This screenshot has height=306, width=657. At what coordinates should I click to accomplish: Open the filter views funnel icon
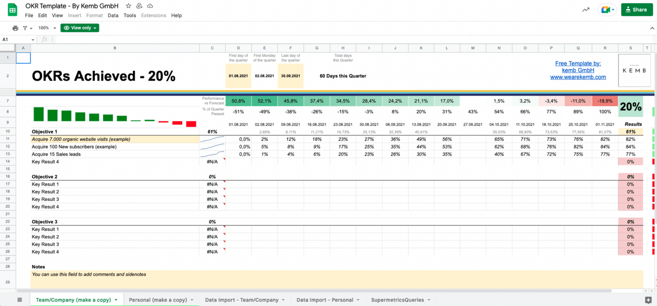click(x=26, y=28)
